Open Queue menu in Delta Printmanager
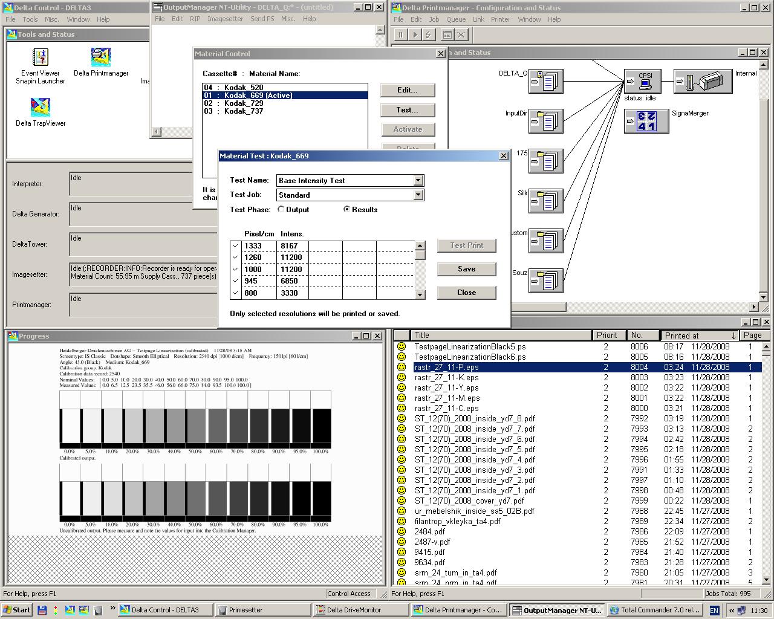 [456, 19]
